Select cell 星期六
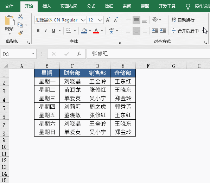This screenshot has width=210, height=183. pos(47,124)
